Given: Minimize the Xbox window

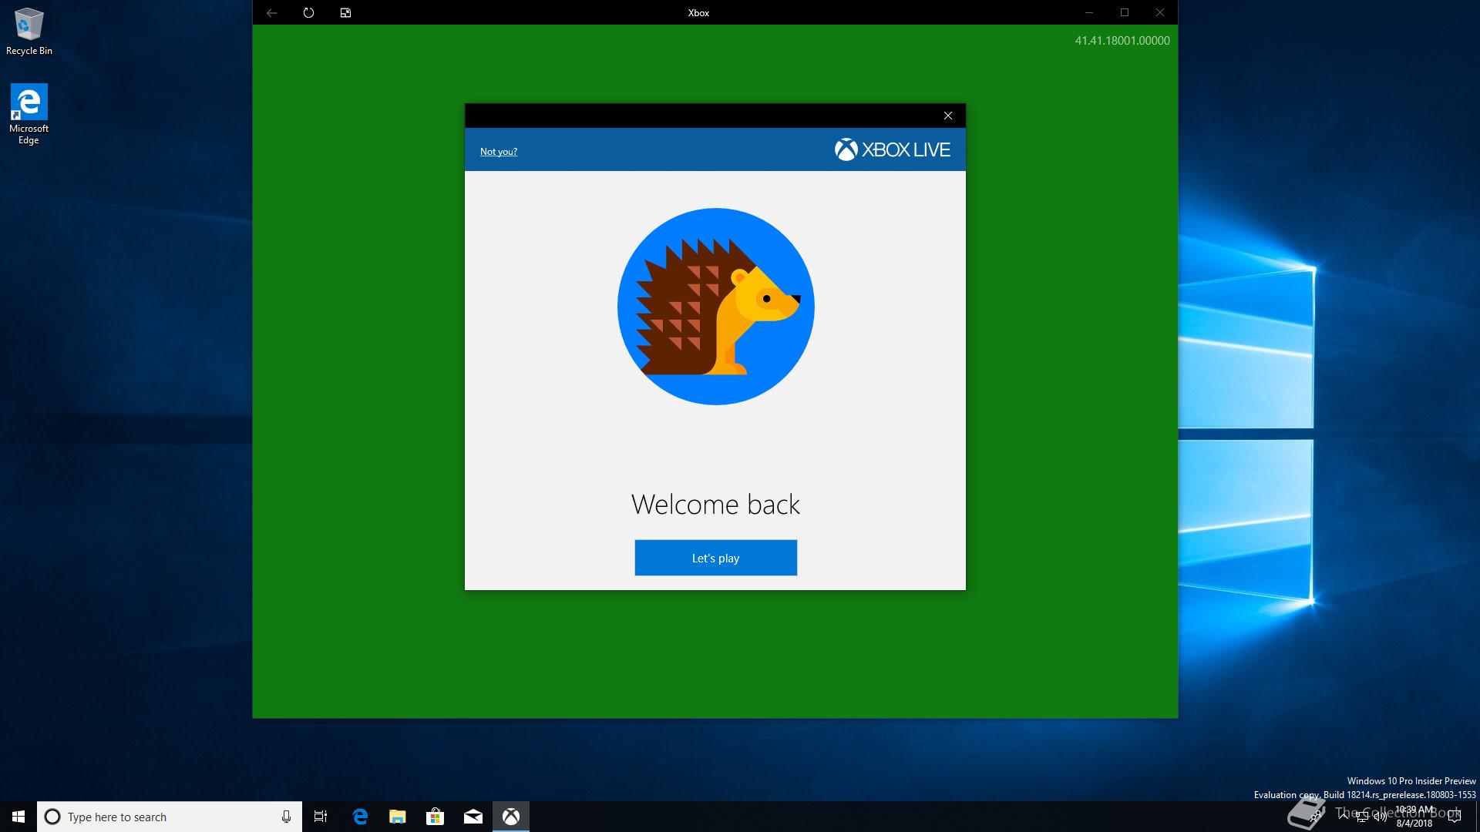Looking at the screenshot, I should 1089,12.
